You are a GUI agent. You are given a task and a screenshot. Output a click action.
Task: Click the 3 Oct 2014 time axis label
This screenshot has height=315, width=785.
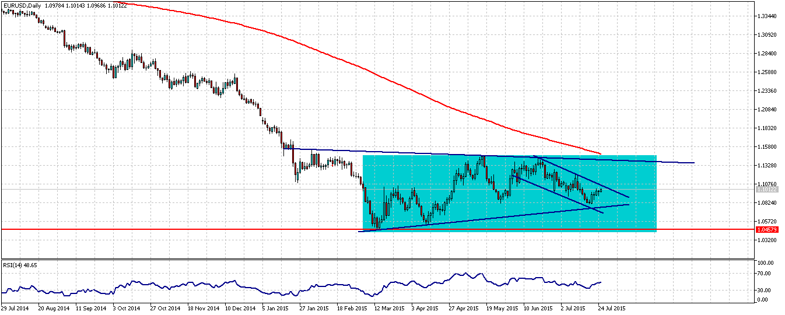[126, 307]
